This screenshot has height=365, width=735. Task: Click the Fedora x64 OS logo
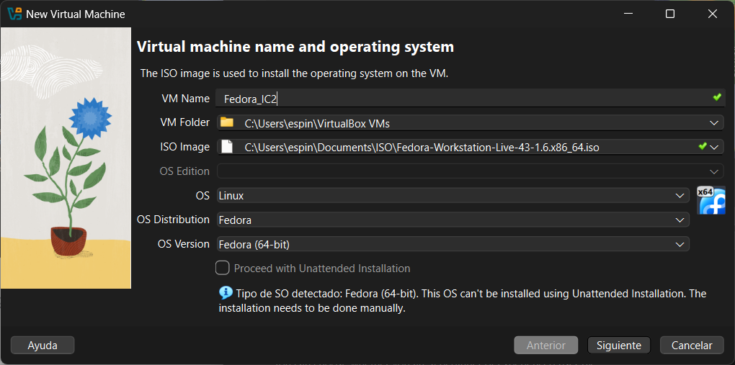tap(710, 201)
